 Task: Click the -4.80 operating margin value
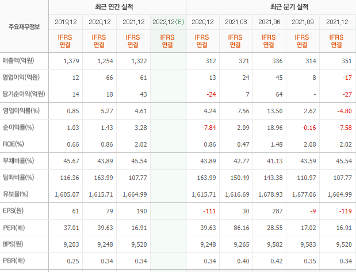coord(344,111)
